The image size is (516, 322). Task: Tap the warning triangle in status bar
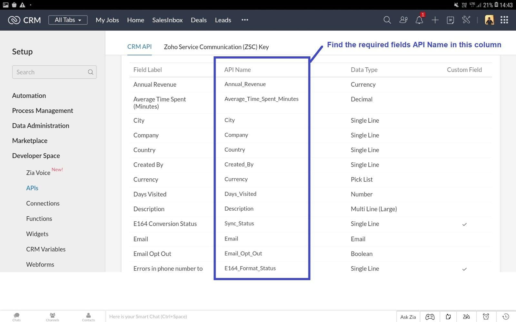(22, 5)
